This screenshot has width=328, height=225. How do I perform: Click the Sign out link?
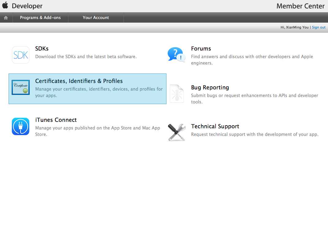click(318, 27)
